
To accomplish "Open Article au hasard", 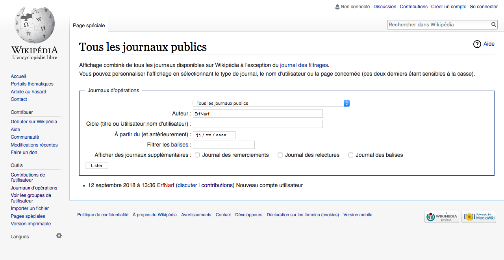I will pyautogui.click(x=28, y=92).
